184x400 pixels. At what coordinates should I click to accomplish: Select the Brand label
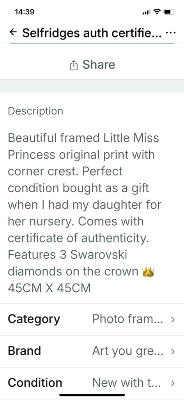point(25,351)
